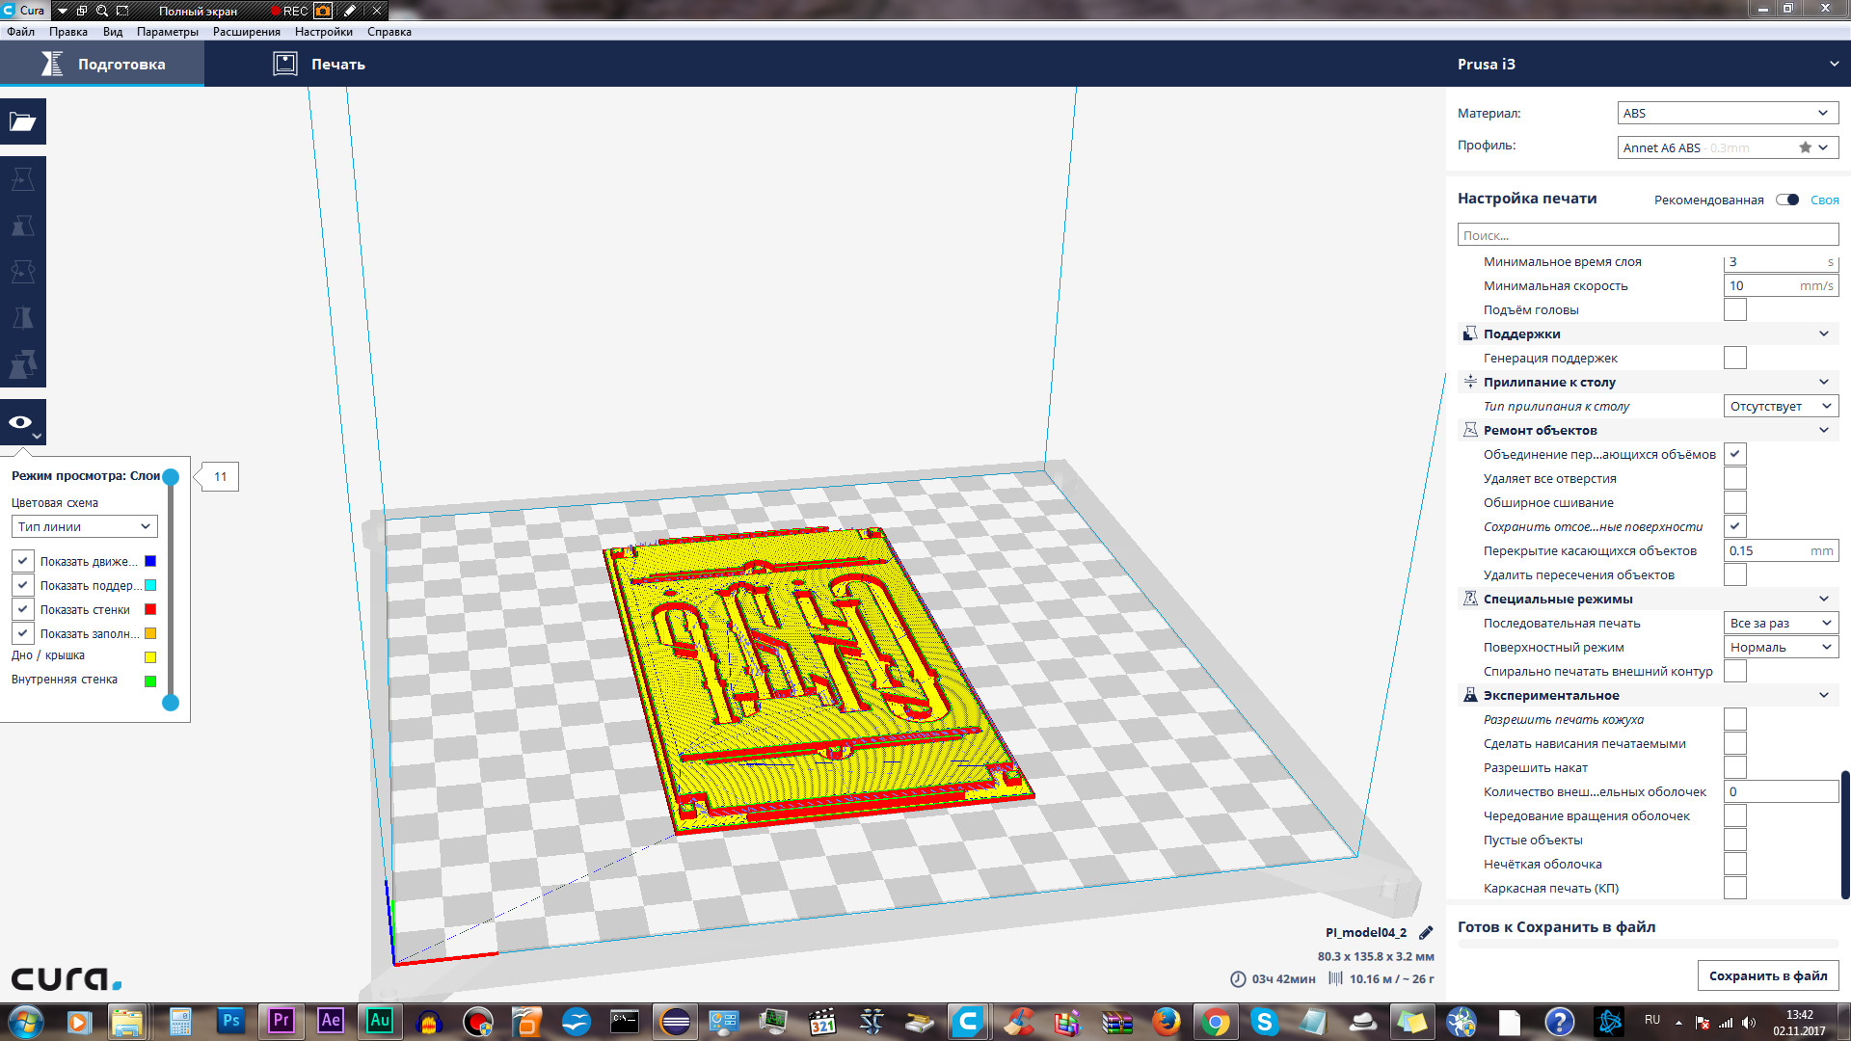Click the star icon in profile field
Screen dimensions: 1851x1041
(1805, 147)
